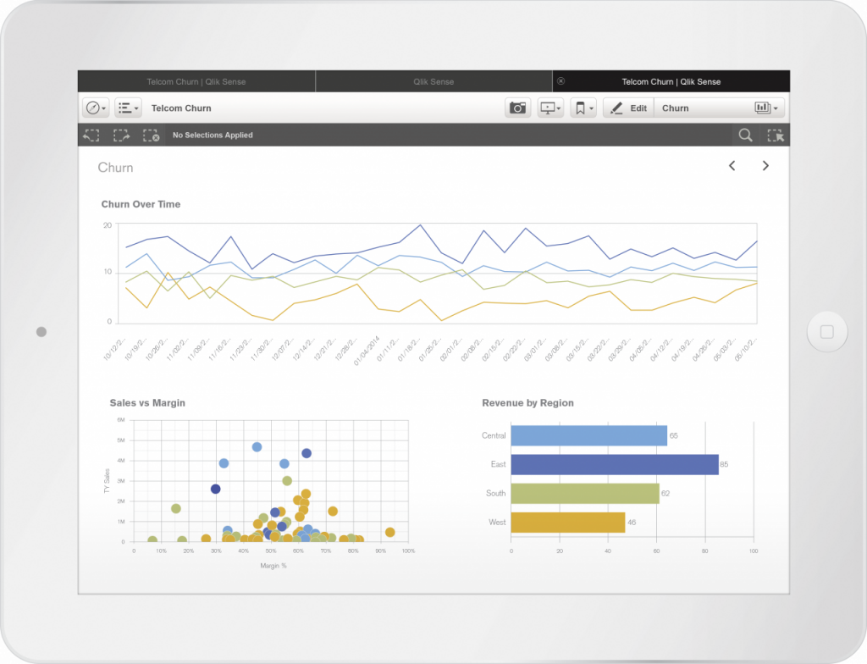Take a snapshot using the camera icon
This screenshot has width=867, height=664.
click(x=517, y=108)
